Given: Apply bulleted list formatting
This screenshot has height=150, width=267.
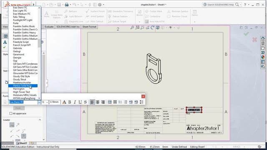Looking at the screenshot, I should point(120,102).
